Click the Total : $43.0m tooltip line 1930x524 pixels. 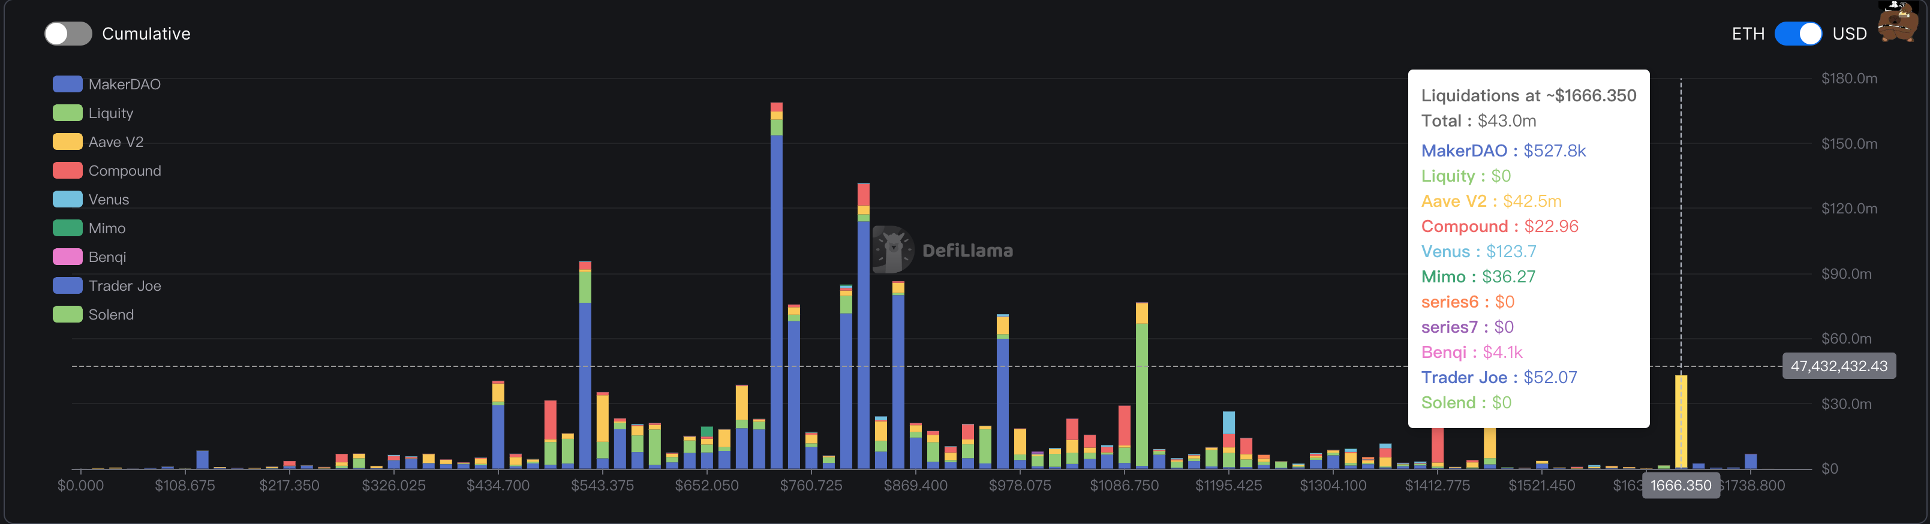(x=1479, y=121)
